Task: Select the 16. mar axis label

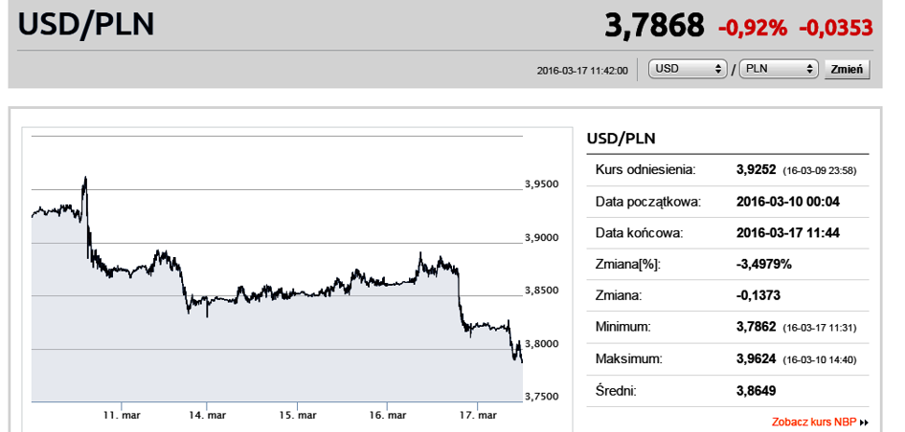Action: (388, 415)
